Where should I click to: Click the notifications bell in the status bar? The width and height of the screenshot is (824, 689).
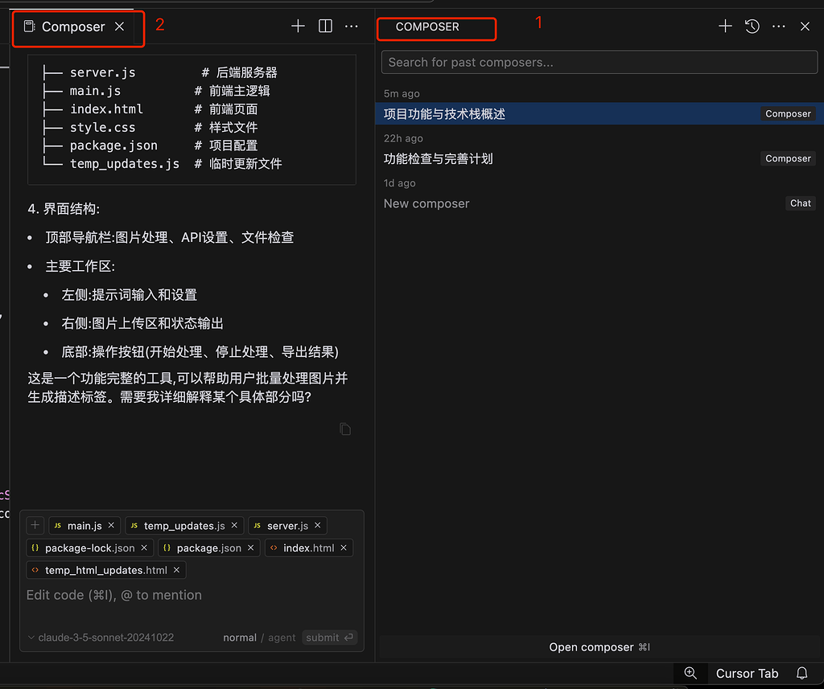click(801, 674)
